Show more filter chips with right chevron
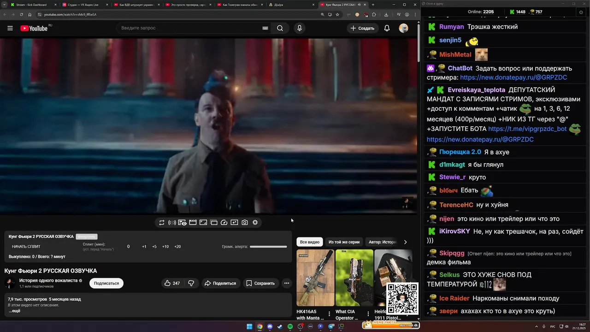 (406, 242)
